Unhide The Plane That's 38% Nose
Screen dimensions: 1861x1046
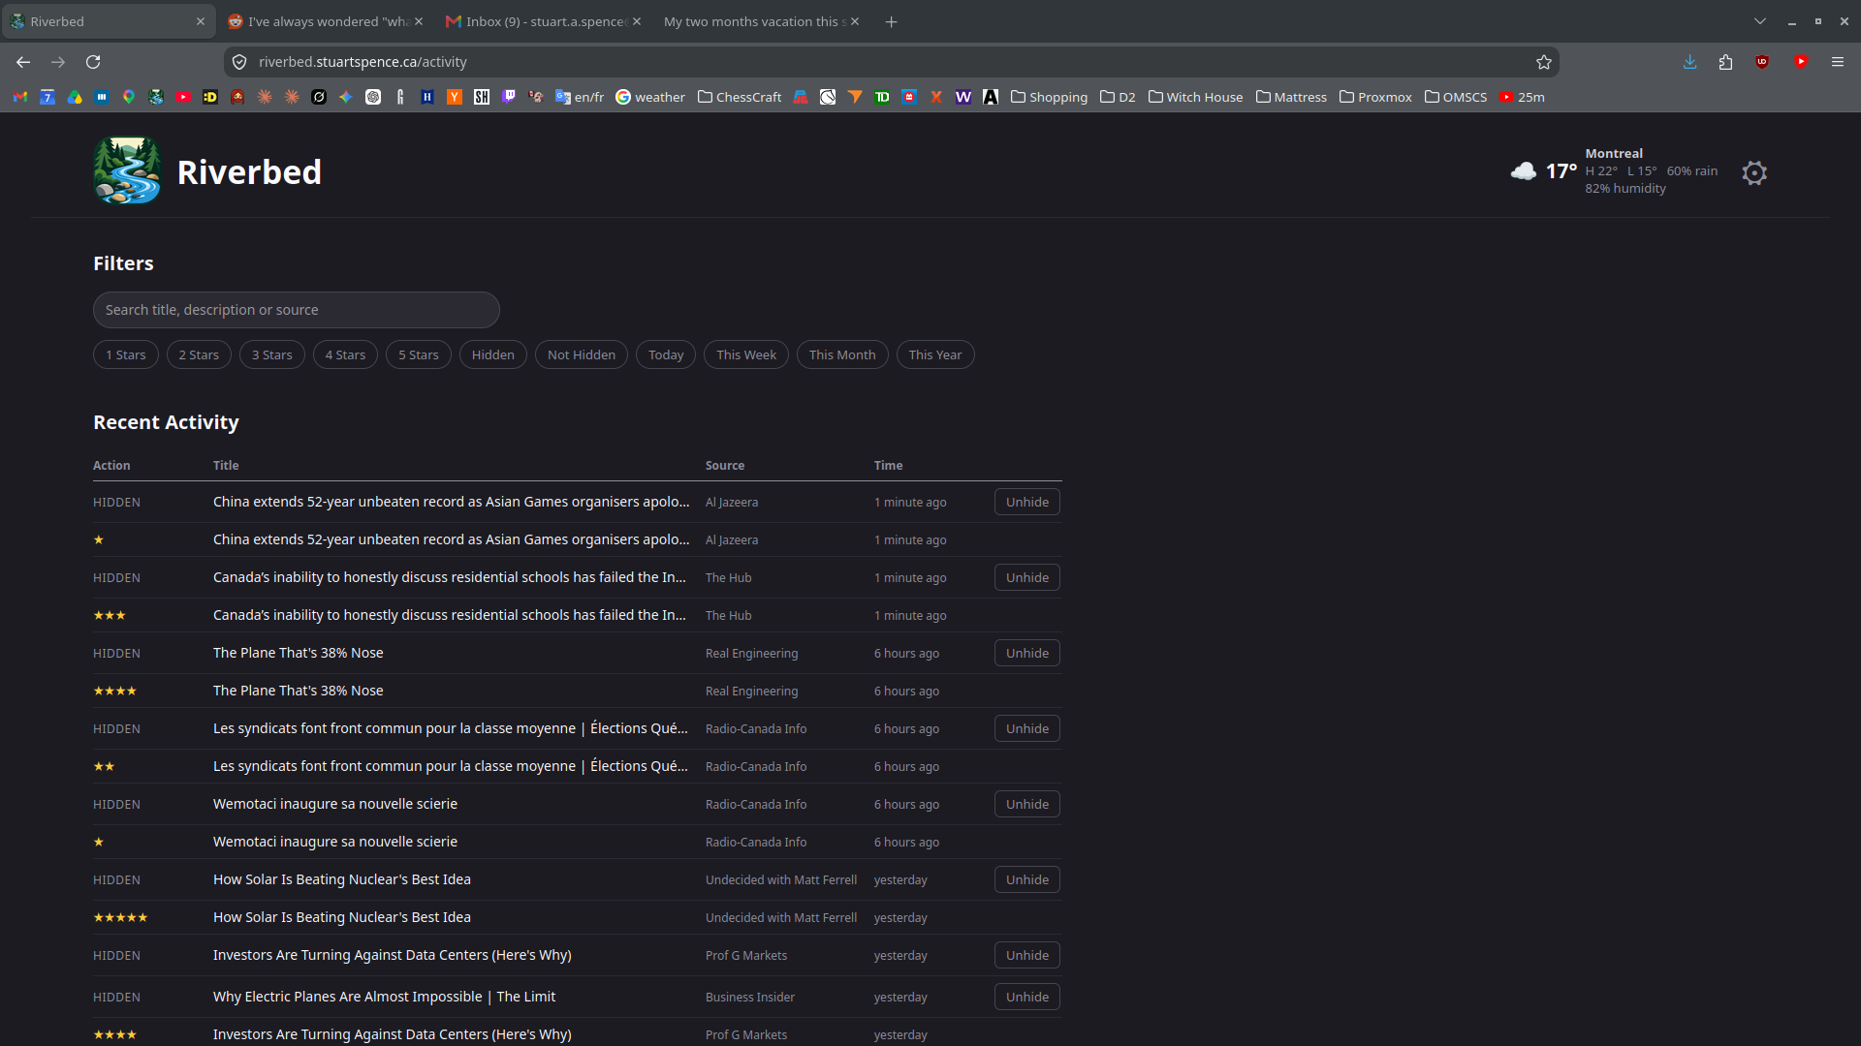click(1027, 653)
